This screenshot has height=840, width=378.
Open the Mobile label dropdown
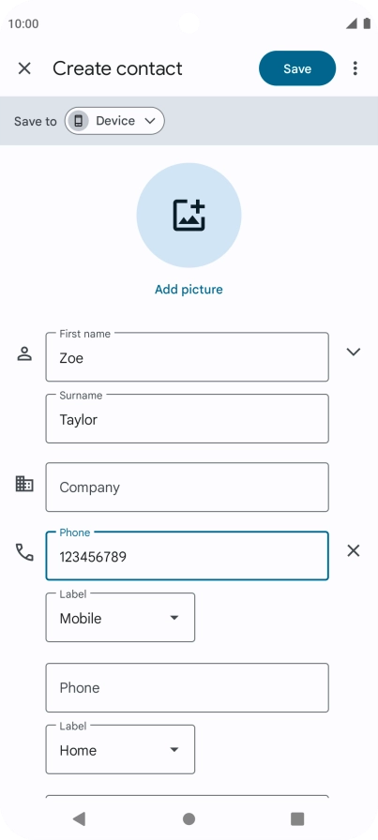point(120,617)
